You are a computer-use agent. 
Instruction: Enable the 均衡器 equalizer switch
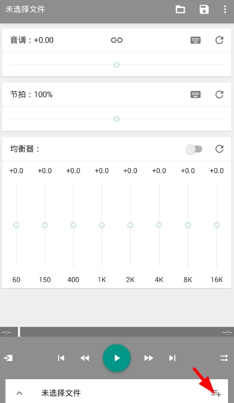click(x=194, y=149)
